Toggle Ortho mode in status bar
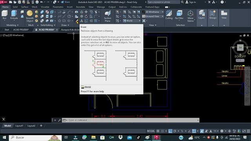Image resolution: width=251 pixels, height=141 pixels. pos(170,131)
